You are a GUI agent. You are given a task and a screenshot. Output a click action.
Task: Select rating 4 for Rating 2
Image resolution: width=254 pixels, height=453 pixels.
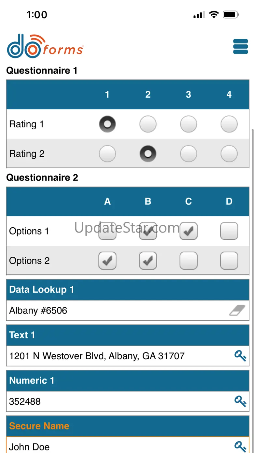(229, 154)
